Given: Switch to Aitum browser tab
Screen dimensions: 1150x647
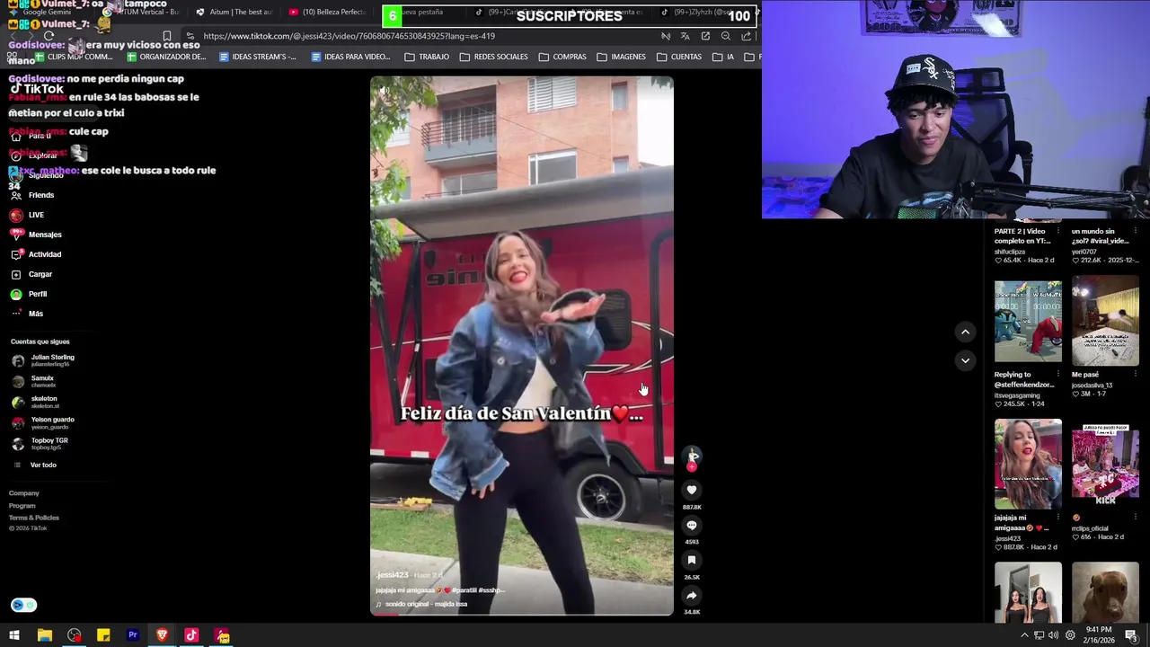Looking at the screenshot, I should (x=234, y=12).
